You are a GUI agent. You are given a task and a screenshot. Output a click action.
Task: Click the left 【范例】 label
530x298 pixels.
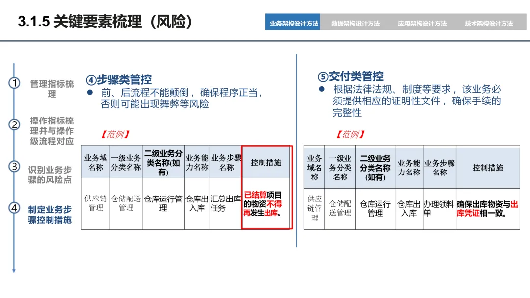click(x=115, y=134)
